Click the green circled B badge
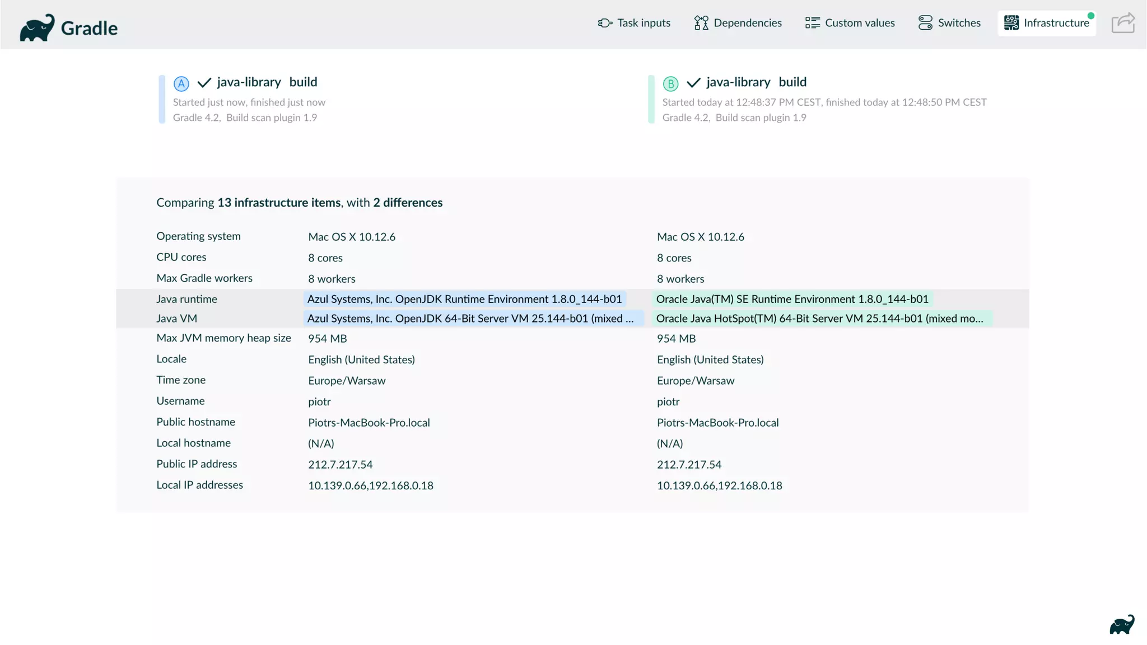This screenshot has width=1147, height=645. point(670,83)
